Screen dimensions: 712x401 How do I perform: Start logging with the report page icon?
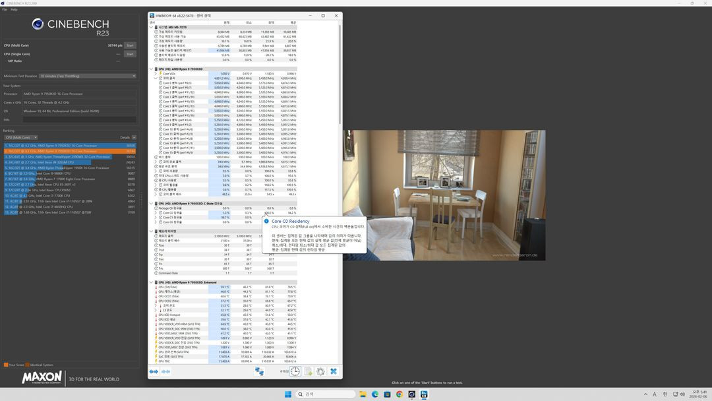309,371
